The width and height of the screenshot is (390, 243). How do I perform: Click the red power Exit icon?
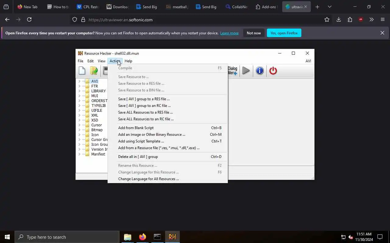(x=273, y=71)
